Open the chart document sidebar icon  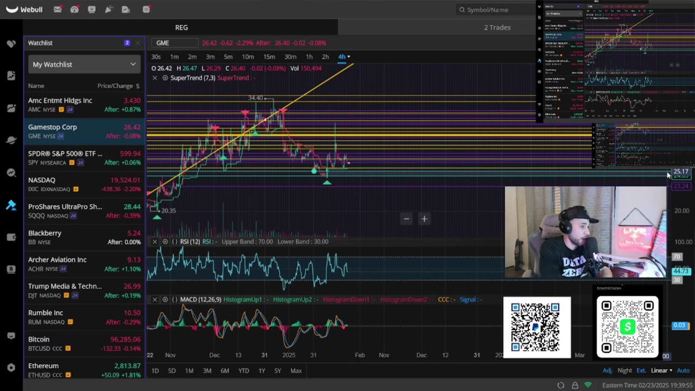(11, 75)
